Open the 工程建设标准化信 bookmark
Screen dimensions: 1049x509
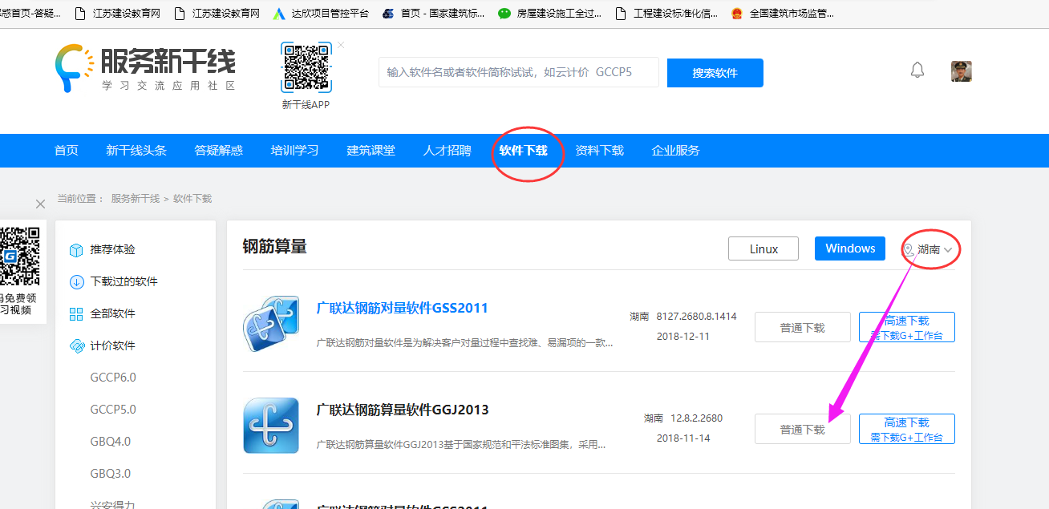click(x=666, y=13)
